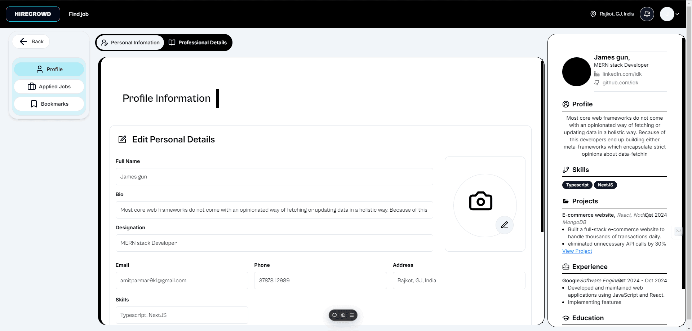Open Applied Jobs in the sidebar
Screen dimensions: 692x331
point(49,87)
